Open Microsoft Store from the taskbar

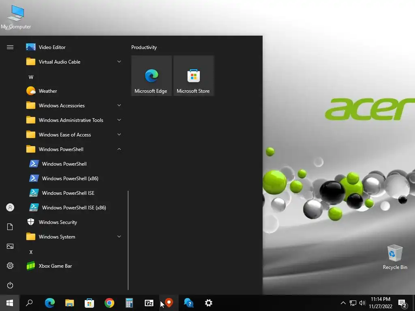pyautogui.click(x=90, y=303)
